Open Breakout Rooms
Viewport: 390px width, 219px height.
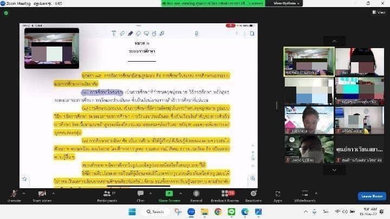223,194
